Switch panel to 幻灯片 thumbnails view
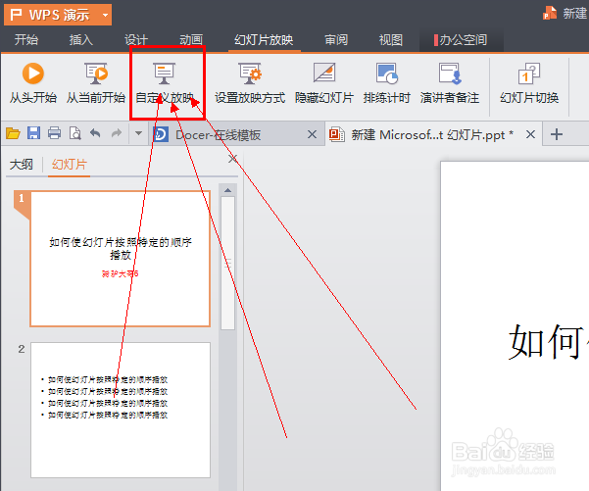The height and width of the screenshot is (491, 589). 70,165
